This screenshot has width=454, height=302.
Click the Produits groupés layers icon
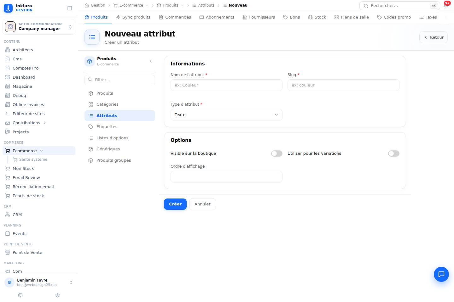(91, 160)
